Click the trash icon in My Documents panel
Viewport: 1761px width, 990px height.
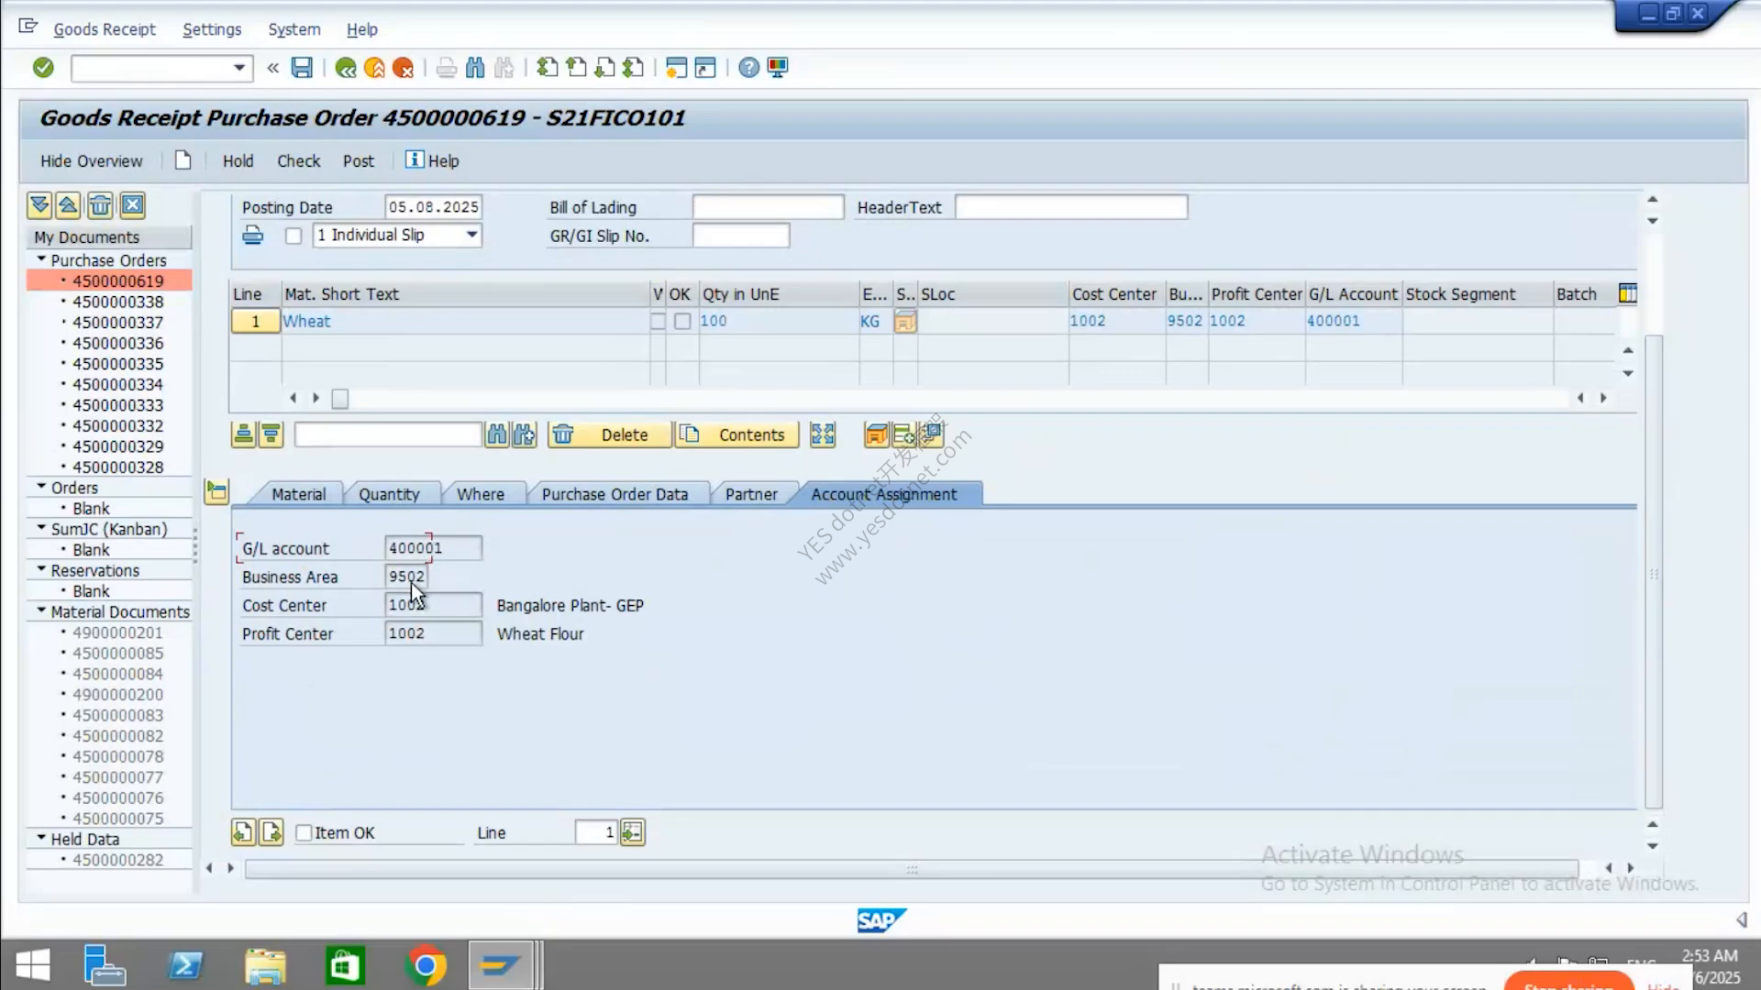100,205
